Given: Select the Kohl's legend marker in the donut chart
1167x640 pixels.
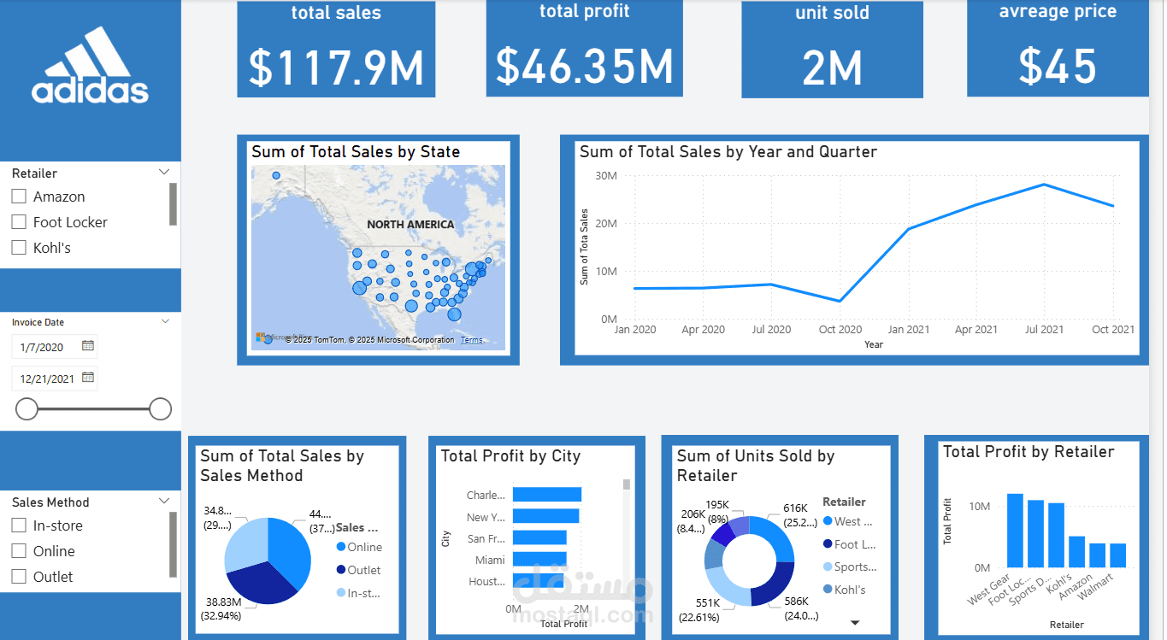Looking at the screenshot, I should (x=826, y=589).
